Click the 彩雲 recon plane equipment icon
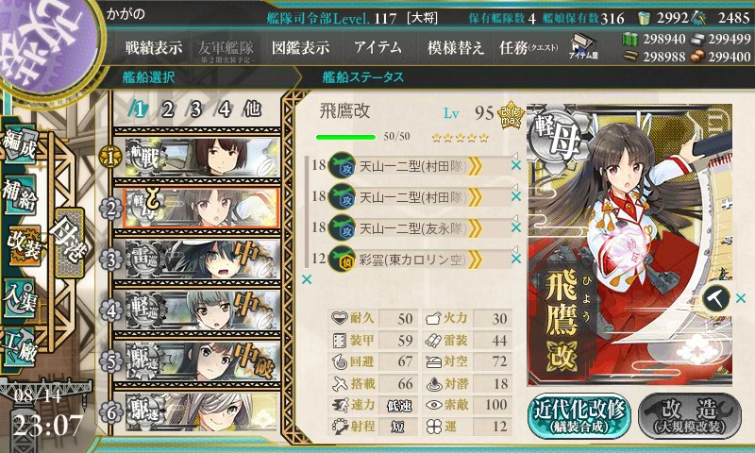The width and height of the screenshot is (755, 453). tap(342, 260)
